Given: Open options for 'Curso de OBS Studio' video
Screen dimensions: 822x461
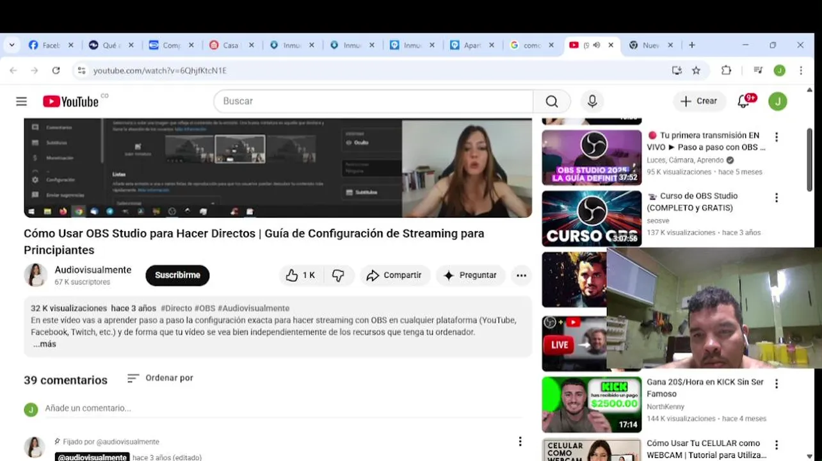Looking at the screenshot, I should pyautogui.click(x=777, y=198).
